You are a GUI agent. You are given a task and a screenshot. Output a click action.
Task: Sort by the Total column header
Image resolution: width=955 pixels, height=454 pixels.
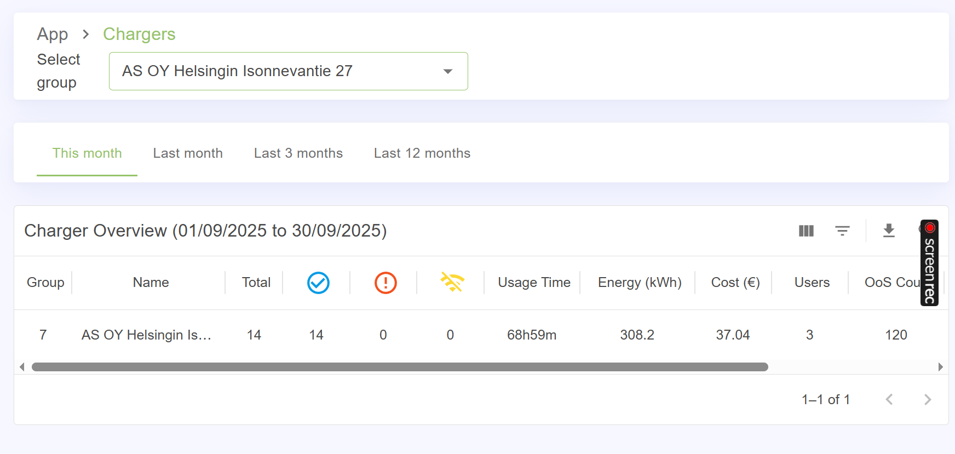[256, 283]
